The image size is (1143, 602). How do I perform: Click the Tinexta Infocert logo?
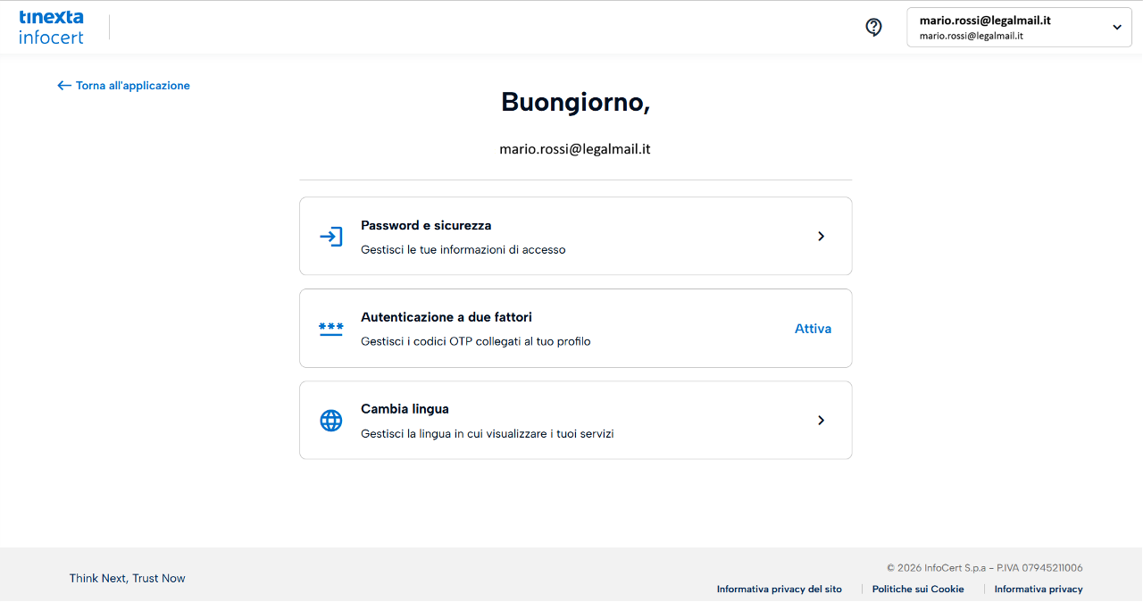(x=51, y=27)
